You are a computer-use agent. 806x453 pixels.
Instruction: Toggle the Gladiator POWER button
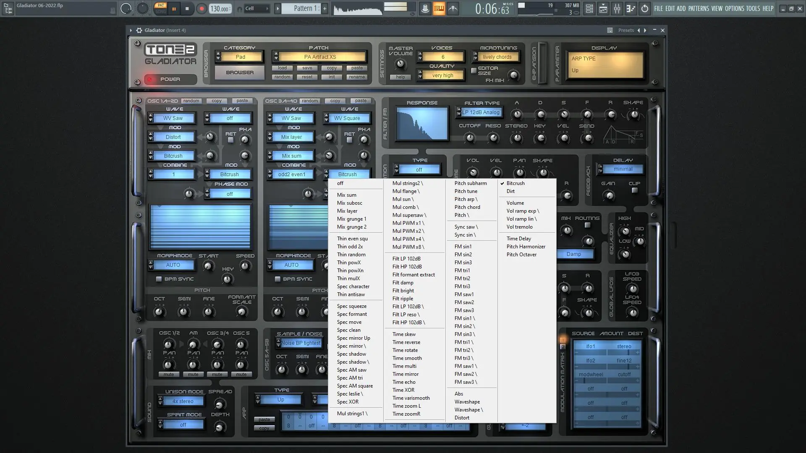pyautogui.click(x=170, y=79)
